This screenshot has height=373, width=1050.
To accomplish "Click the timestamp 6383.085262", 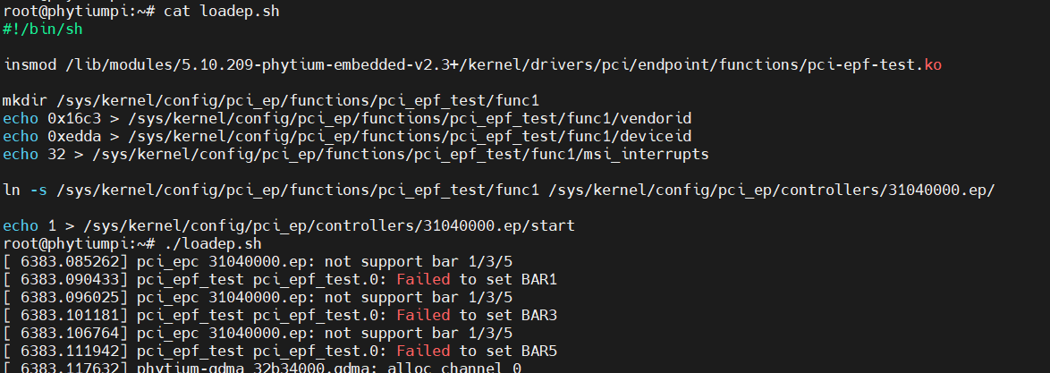I will tap(73, 262).
